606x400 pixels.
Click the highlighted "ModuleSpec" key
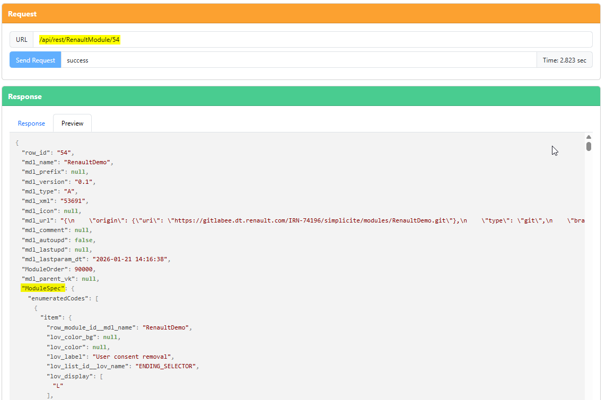click(x=42, y=289)
